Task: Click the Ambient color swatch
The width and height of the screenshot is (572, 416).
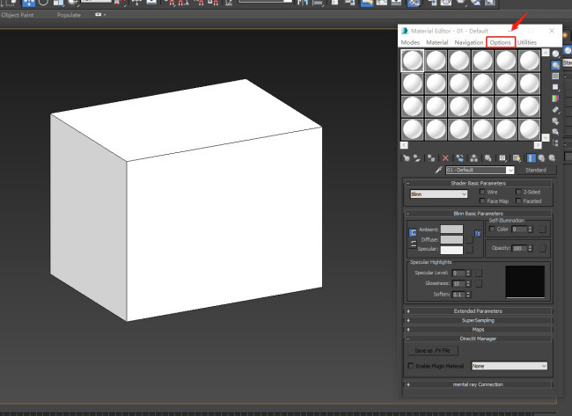Action: click(451, 229)
